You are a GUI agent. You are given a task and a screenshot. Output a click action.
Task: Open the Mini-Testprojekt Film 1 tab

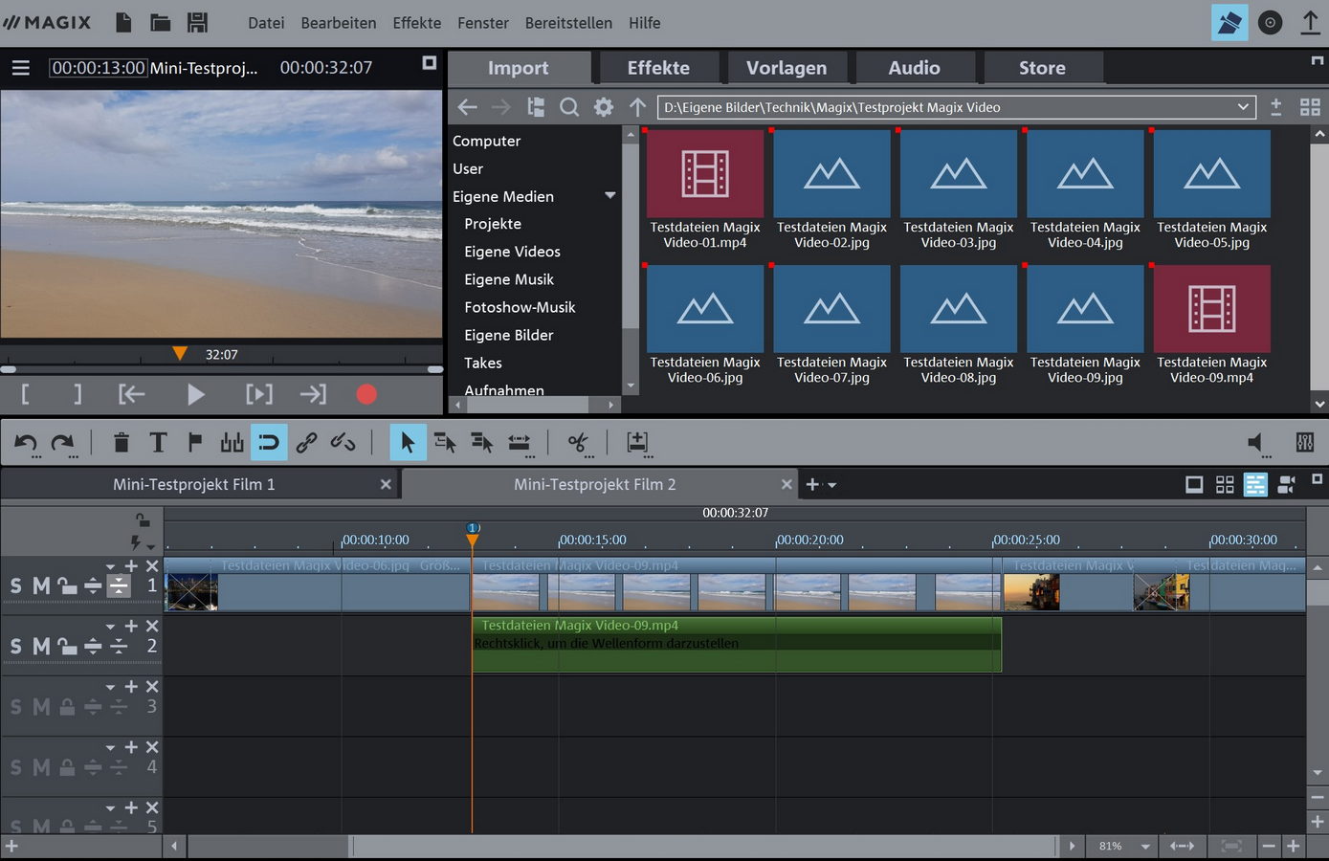194,484
